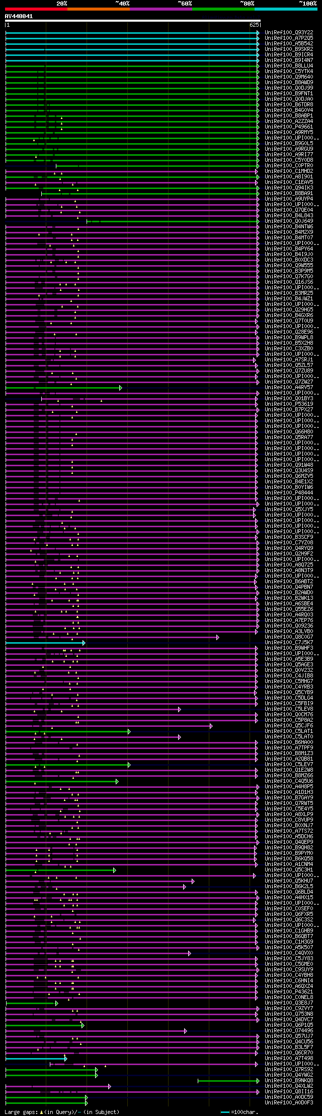Click the UniRef100_C4JIB8 label
322x1116 pixels.
tap(289, 676)
